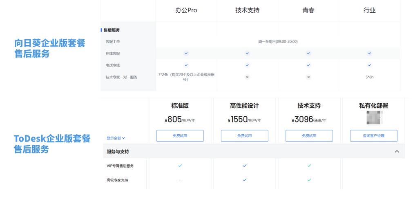413x204 pixels.
Task: Click 咨询客户经理 under 私有化部署
Action: point(373,135)
